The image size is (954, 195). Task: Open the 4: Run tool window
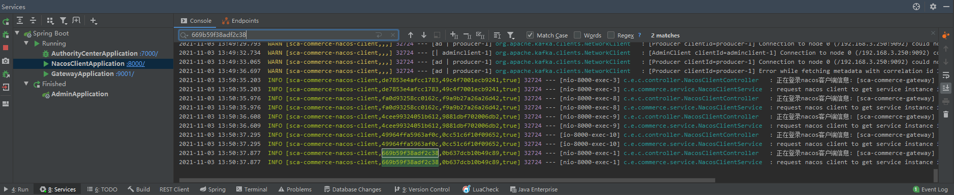[16, 189]
